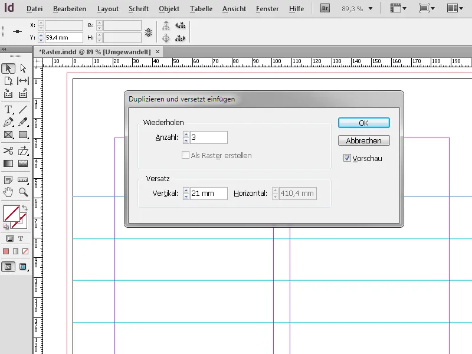This screenshot has width=472, height=354.
Task: Click the Apply None swatch button
Action: pos(25,251)
